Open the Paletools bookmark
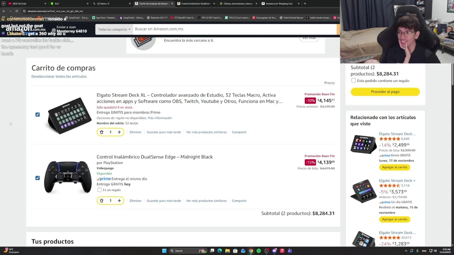454x255 pixels. click(x=157, y=18)
